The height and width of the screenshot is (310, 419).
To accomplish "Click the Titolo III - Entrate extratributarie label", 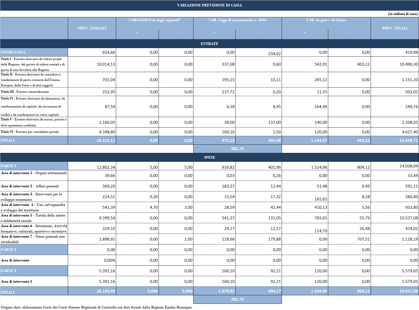I will click(25, 92).
